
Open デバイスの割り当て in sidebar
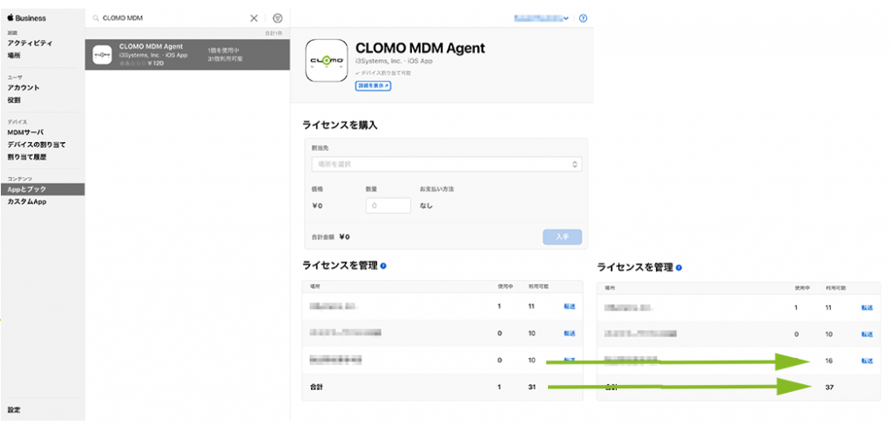(37, 145)
